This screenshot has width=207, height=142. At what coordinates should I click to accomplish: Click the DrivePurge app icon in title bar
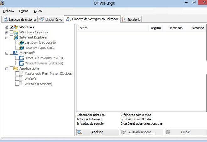pos(2,3)
